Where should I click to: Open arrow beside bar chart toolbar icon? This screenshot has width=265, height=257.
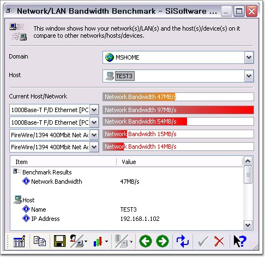[107, 242]
